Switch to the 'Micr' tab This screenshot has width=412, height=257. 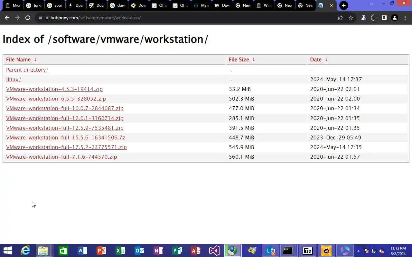13,5
